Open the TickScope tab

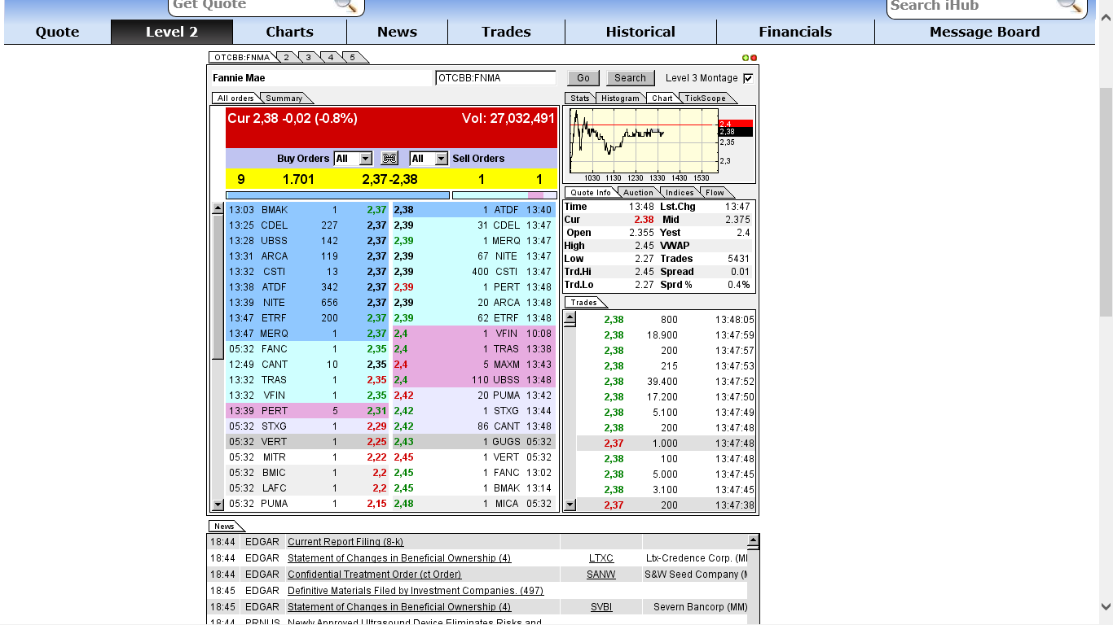(706, 98)
